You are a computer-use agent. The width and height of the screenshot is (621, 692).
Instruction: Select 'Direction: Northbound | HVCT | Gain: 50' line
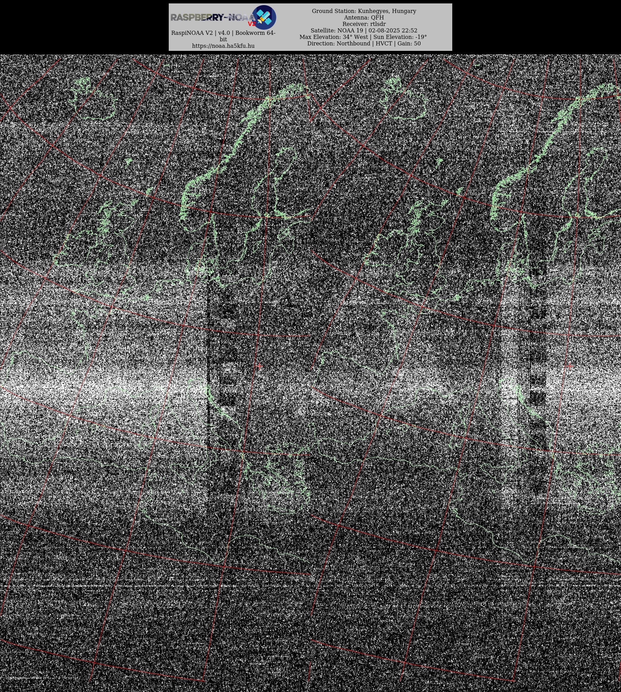pyautogui.click(x=364, y=43)
